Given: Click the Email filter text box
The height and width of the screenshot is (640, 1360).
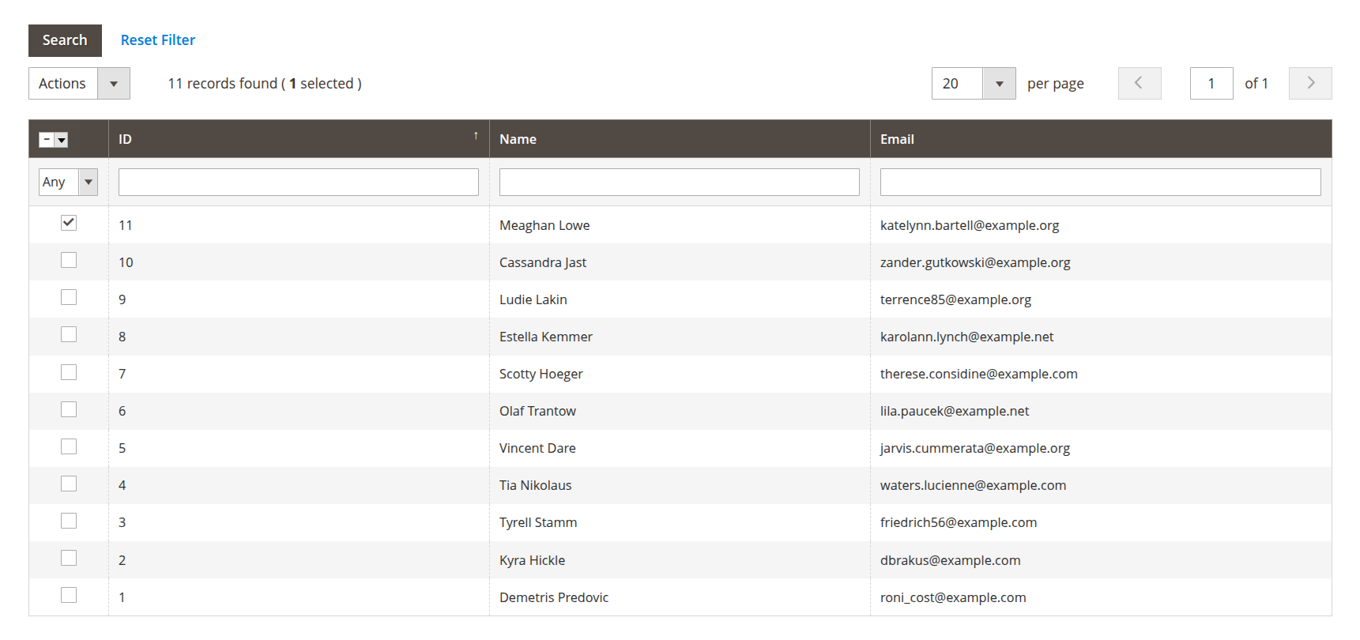Looking at the screenshot, I should (x=1099, y=182).
